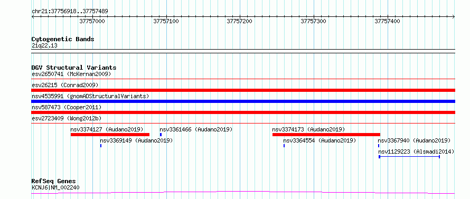Open the nsv3361466 (Audano2019) label
Screen dimensions: 470x199
(x=196, y=129)
